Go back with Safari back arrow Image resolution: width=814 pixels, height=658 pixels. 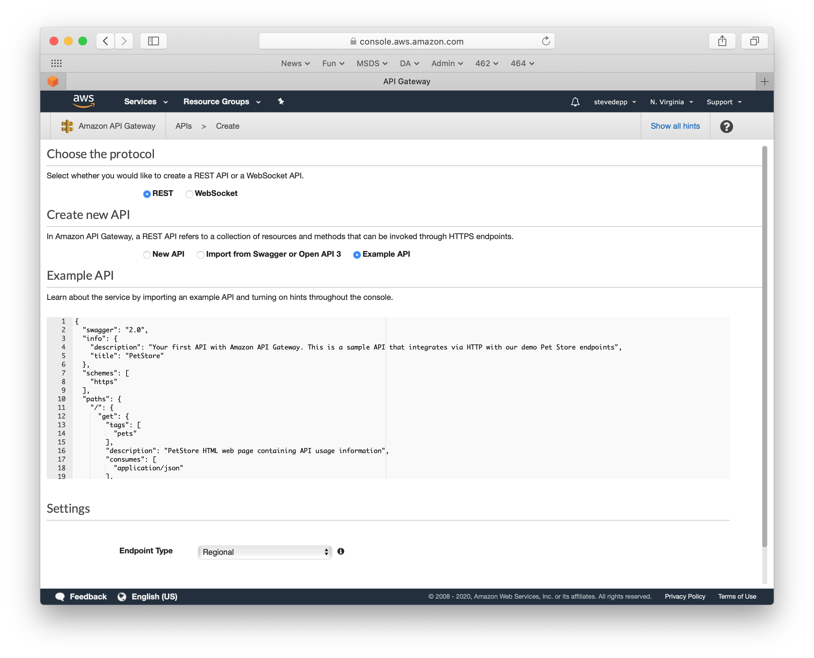coord(105,41)
